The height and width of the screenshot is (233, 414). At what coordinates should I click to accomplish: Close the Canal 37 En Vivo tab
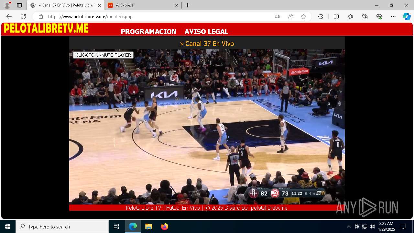point(99,5)
